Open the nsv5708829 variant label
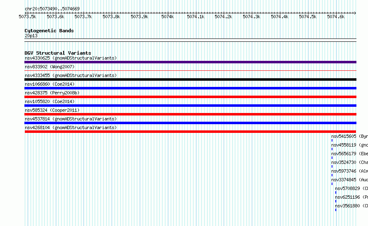 (351, 188)
